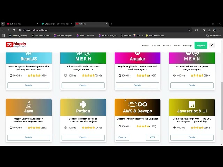Click the Java coffee cup icon
Image resolution: width=223 pixels, height=167 pixels.
(29, 104)
